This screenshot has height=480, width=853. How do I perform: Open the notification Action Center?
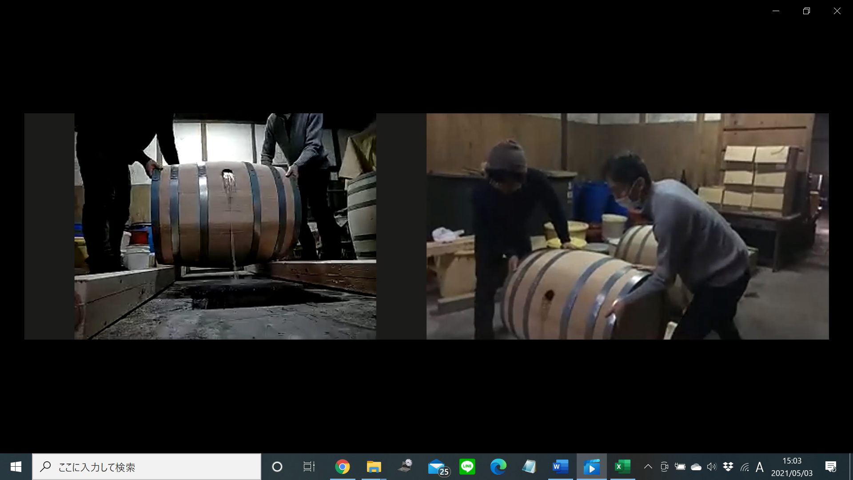pos(831,467)
